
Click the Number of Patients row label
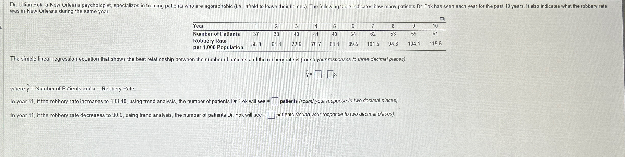(216, 34)
